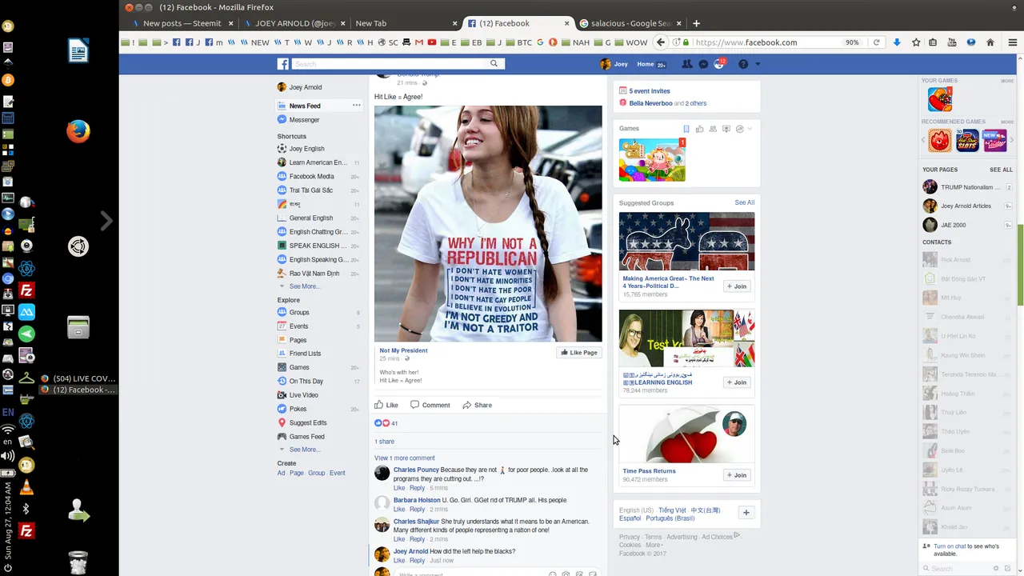This screenshot has height=576, width=1024.
Task: Switch to the New posts — Steemit tab
Action: click(x=182, y=23)
